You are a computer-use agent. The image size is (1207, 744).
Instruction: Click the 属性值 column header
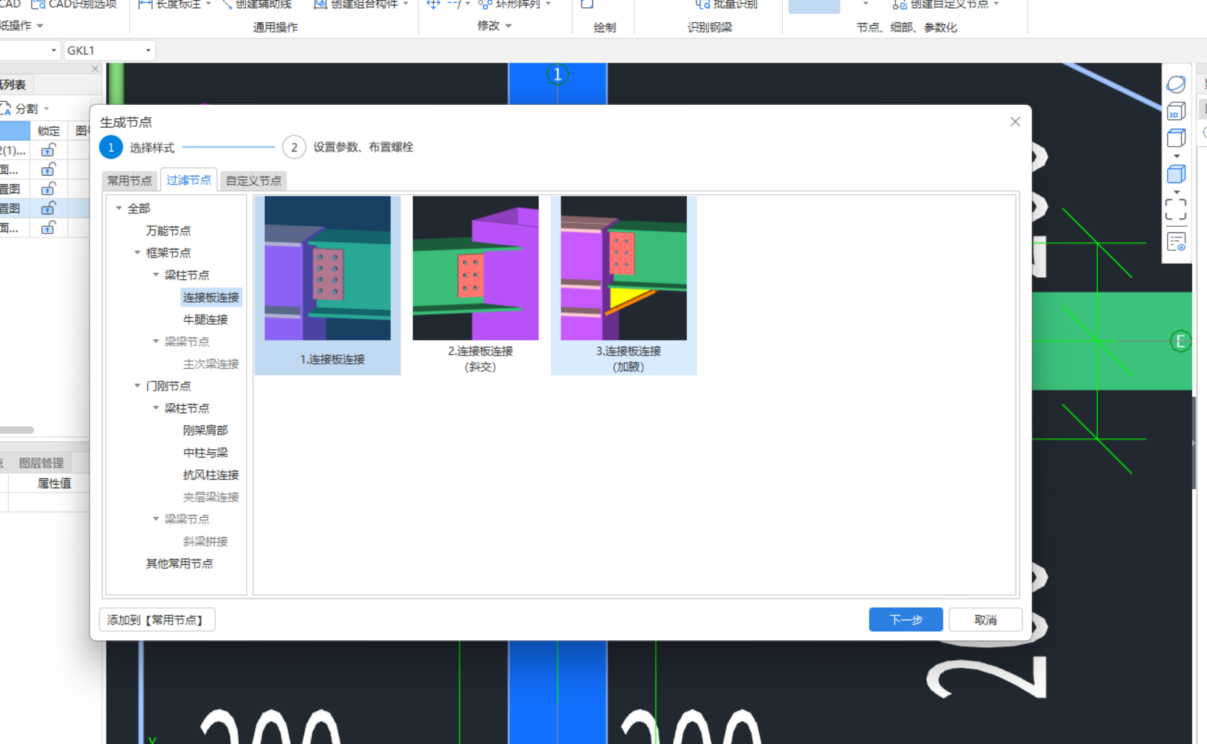pyautogui.click(x=54, y=483)
